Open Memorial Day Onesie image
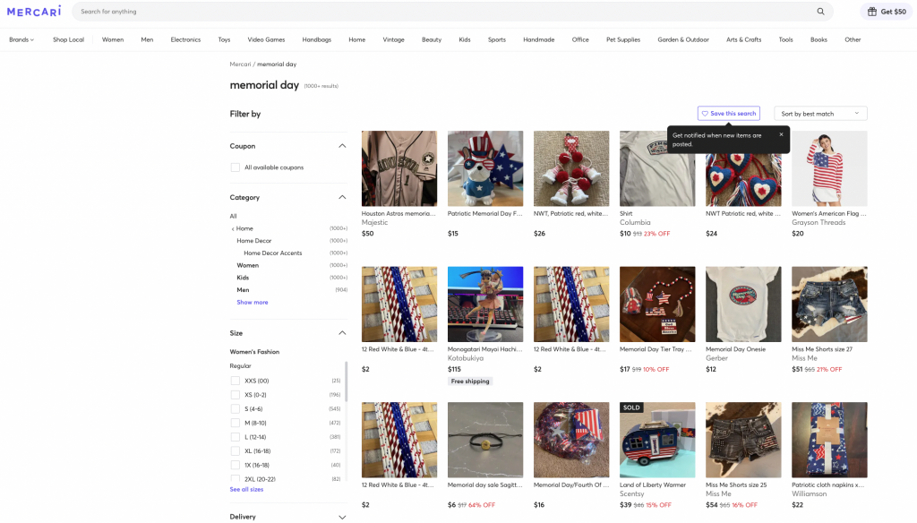917x523 pixels. click(743, 304)
